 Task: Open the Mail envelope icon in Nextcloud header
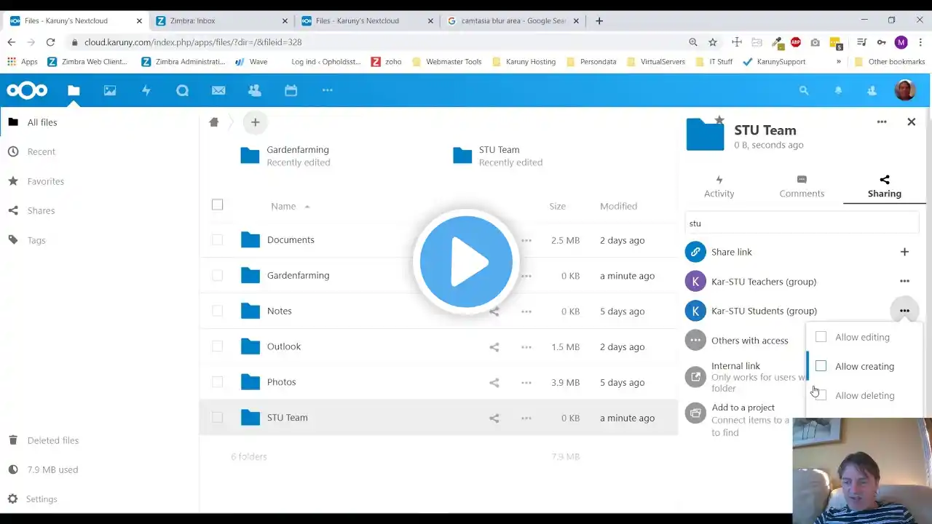tap(218, 90)
